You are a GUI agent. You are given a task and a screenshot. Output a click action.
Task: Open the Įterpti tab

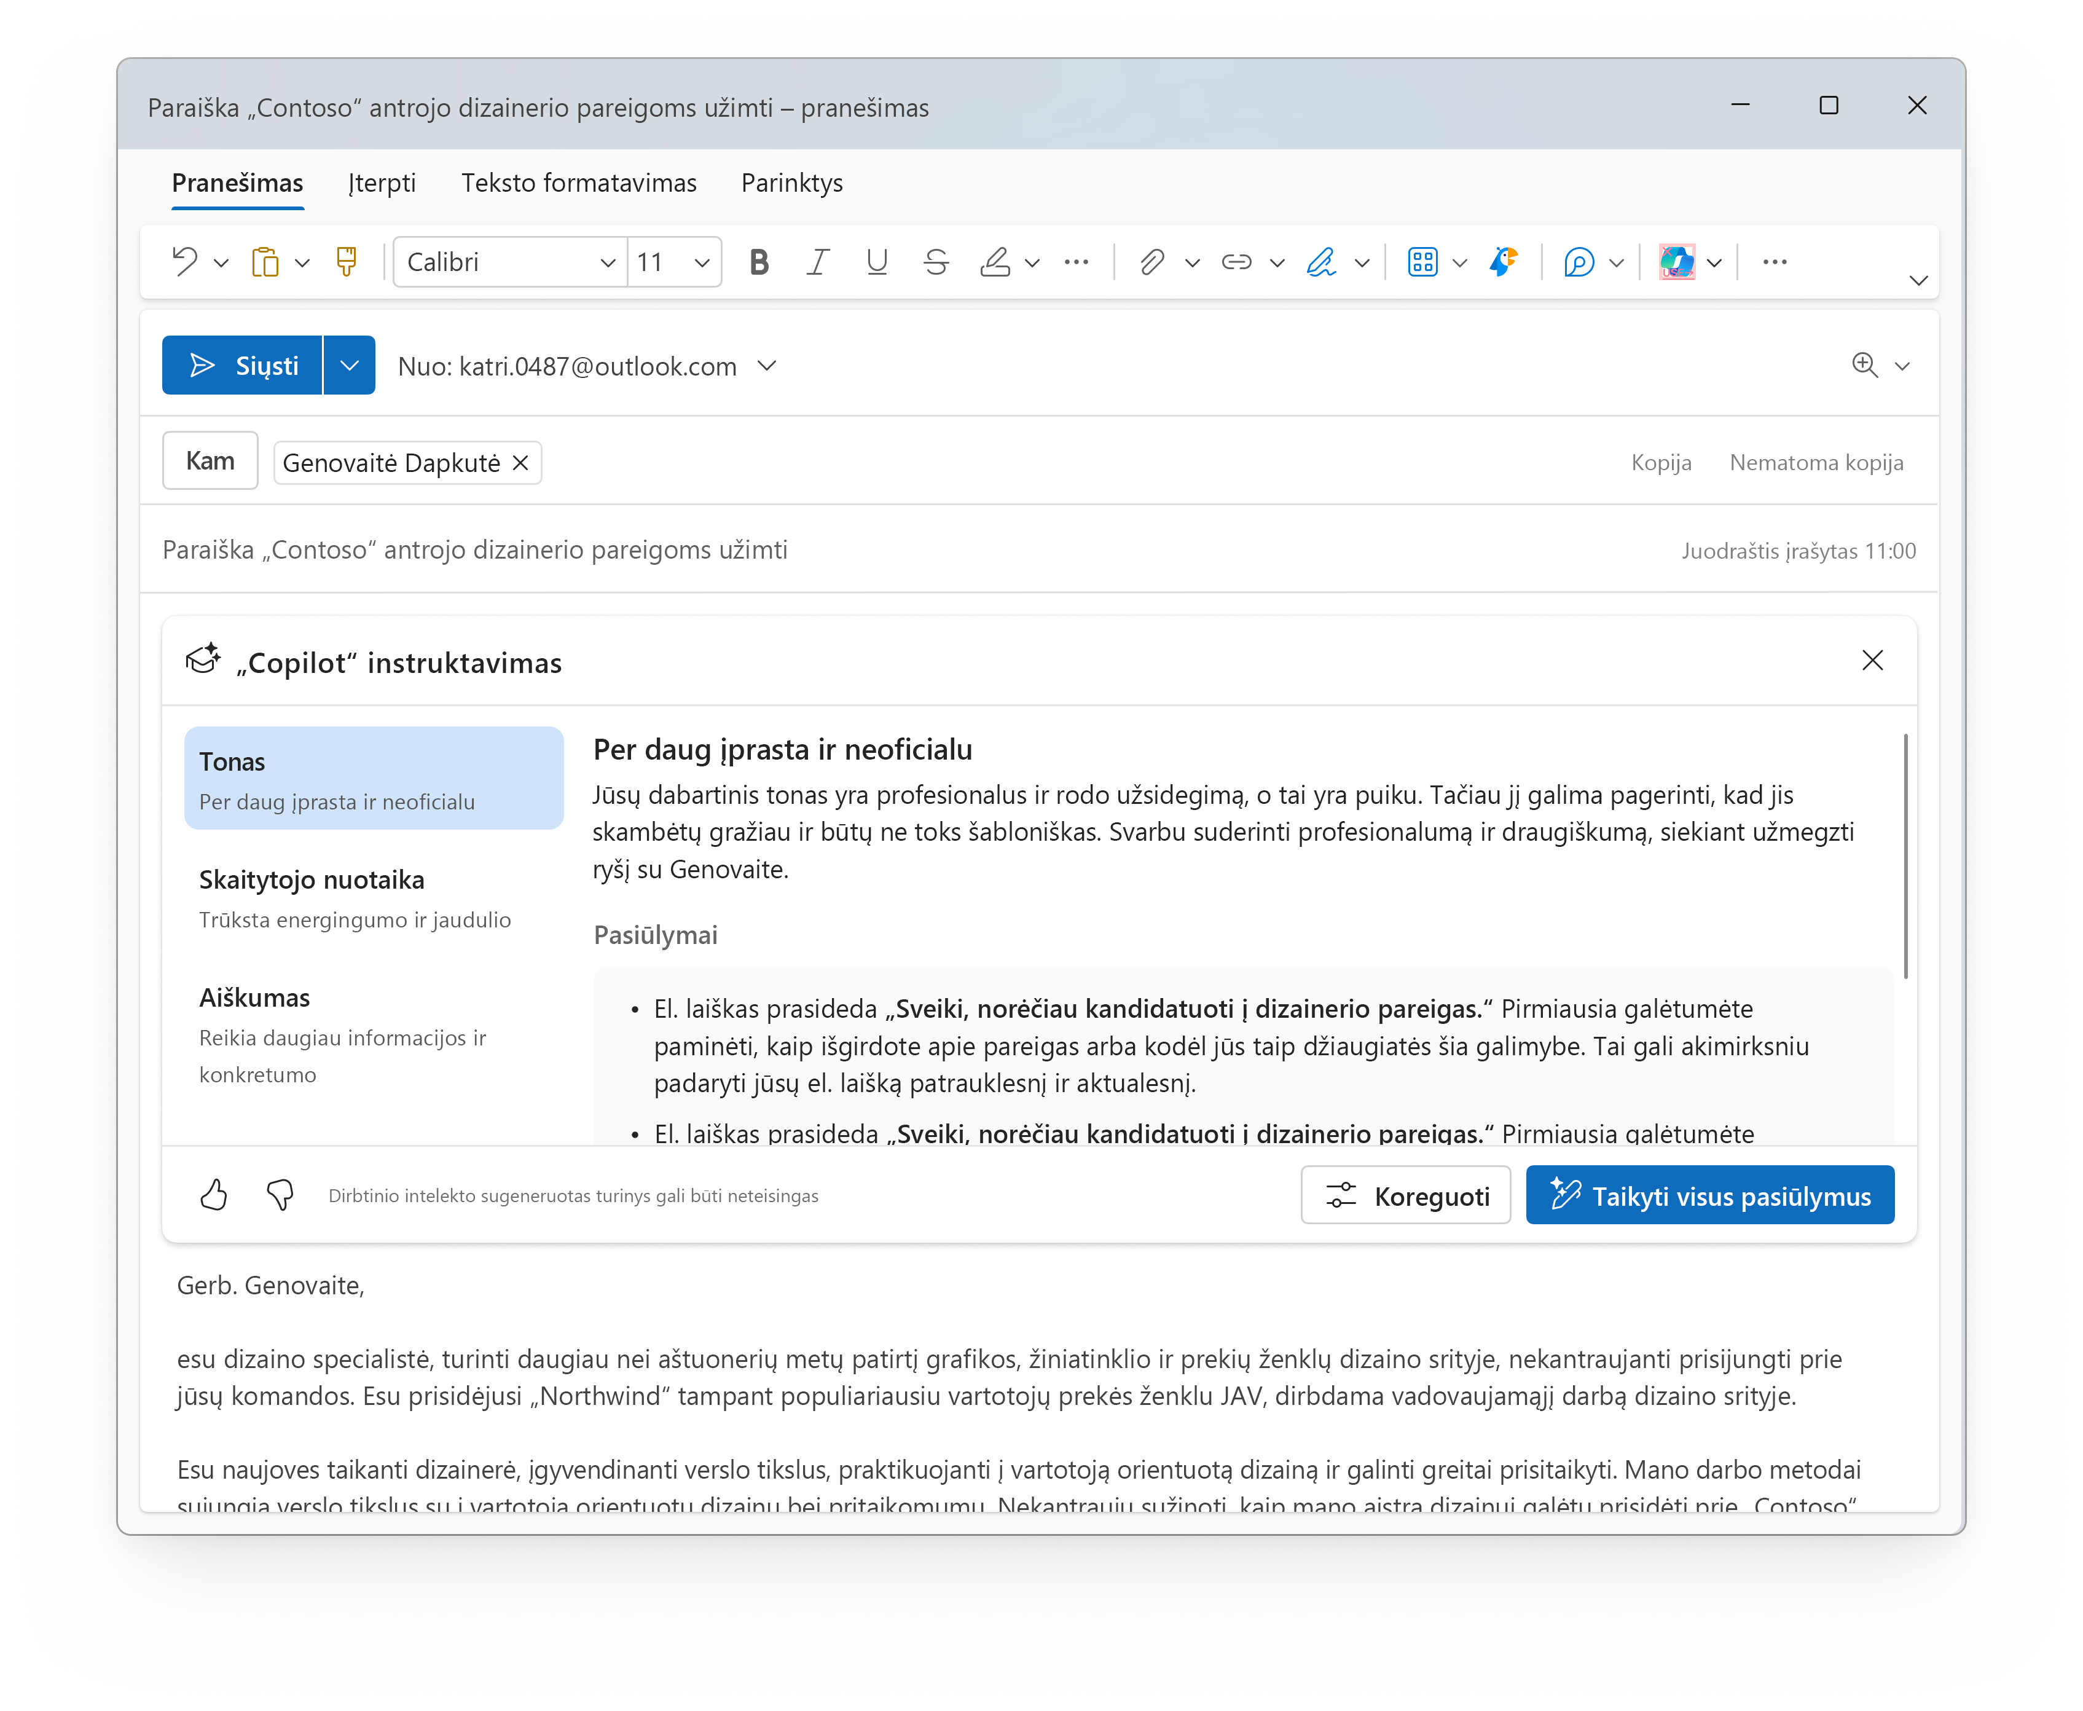(x=382, y=183)
